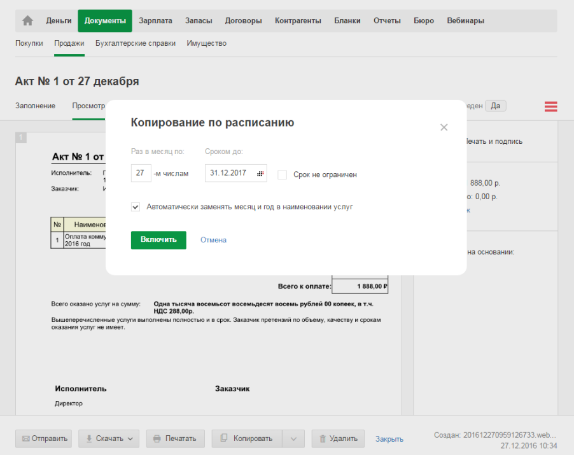Switch to the Имущество tab
This screenshot has width=574, height=455.
[x=206, y=43]
